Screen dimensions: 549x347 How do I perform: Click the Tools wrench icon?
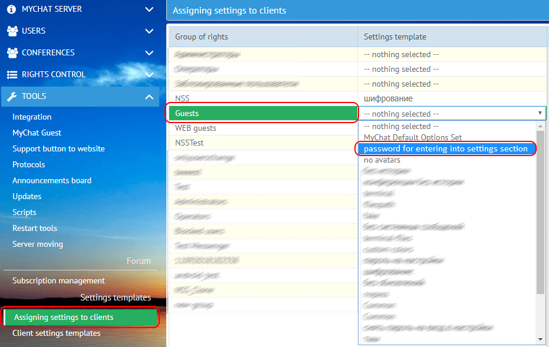[11, 95]
